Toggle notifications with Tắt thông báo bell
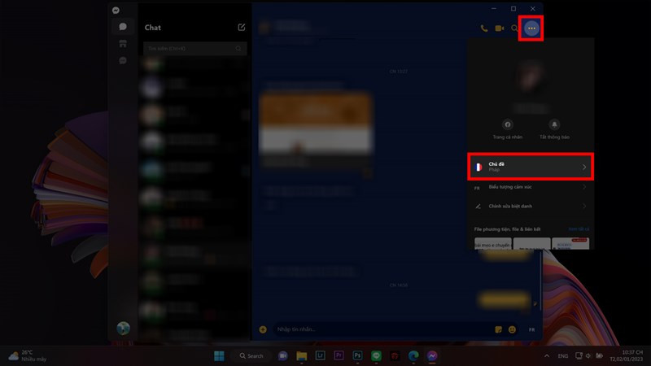Screen dimensions: 651x366 [555, 129]
